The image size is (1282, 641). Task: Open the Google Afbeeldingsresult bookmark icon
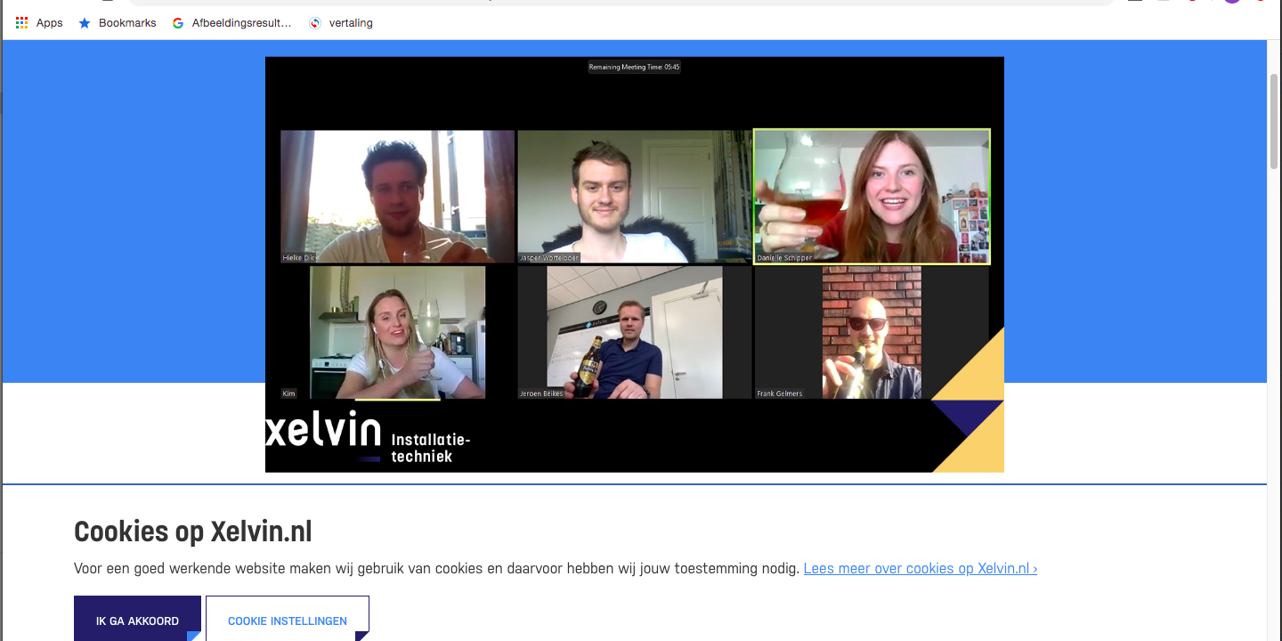coord(178,23)
